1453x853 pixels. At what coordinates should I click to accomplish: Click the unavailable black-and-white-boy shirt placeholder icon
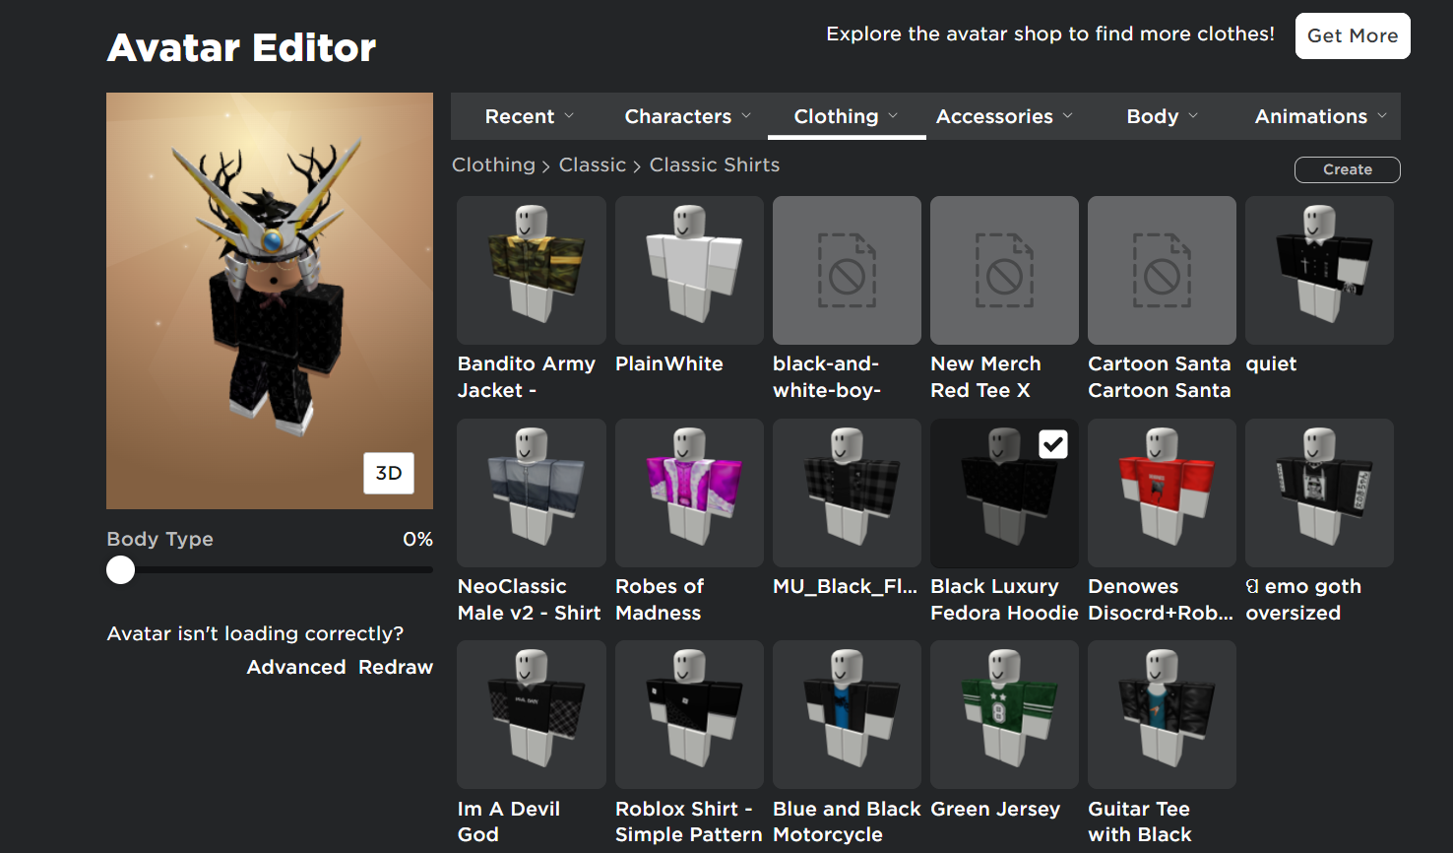click(x=847, y=270)
